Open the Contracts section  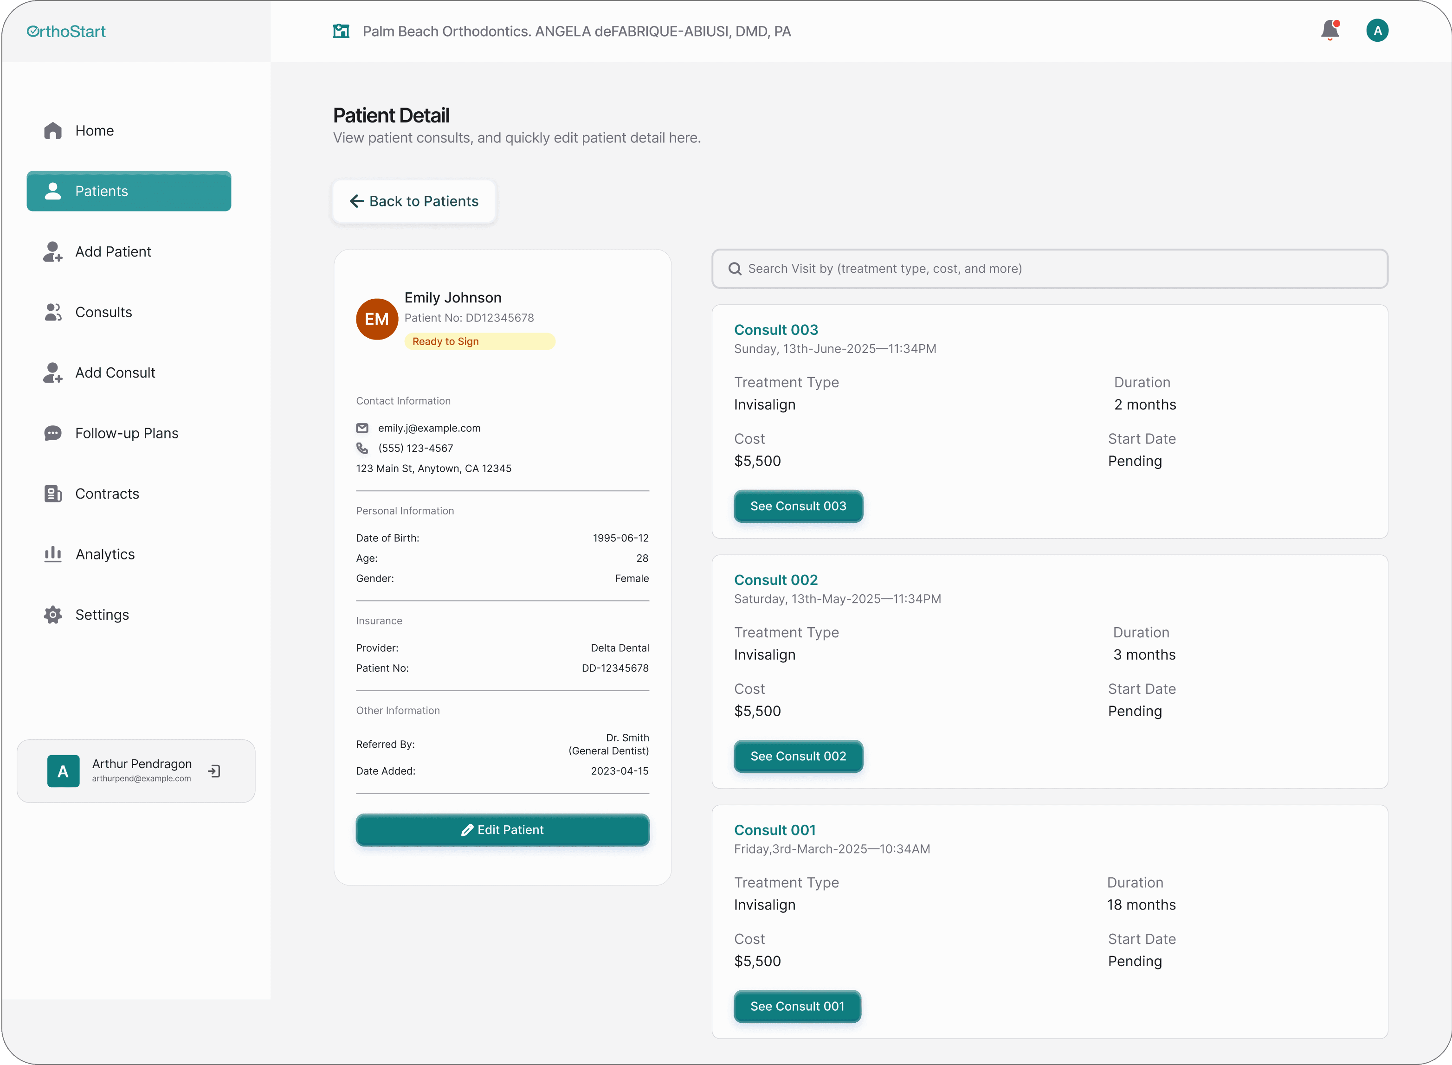107,494
